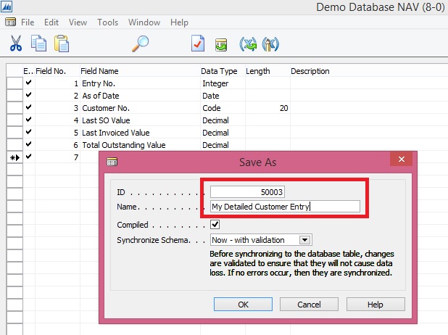448x335 pixels.
Task: Click the Cut scissors icon
Action: tap(16, 44)
